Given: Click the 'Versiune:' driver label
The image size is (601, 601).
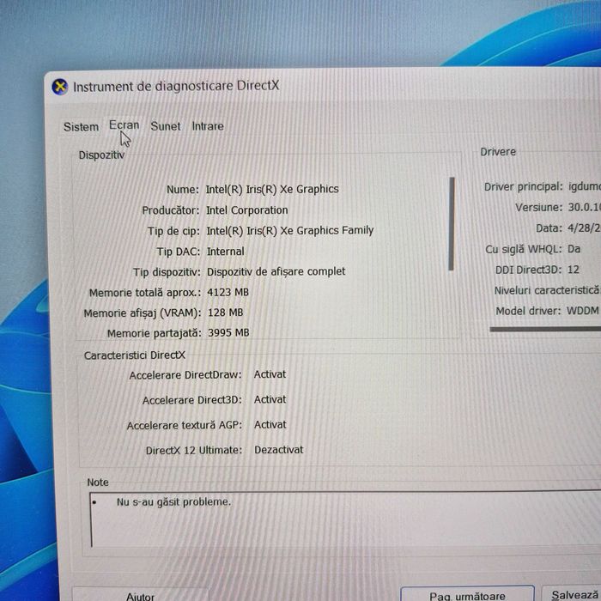Looking at the screenshot, I should click(538, 208).
